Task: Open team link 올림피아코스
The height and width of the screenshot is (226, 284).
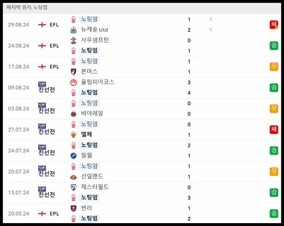Action: pyautogui.click(x=98, y=82)
